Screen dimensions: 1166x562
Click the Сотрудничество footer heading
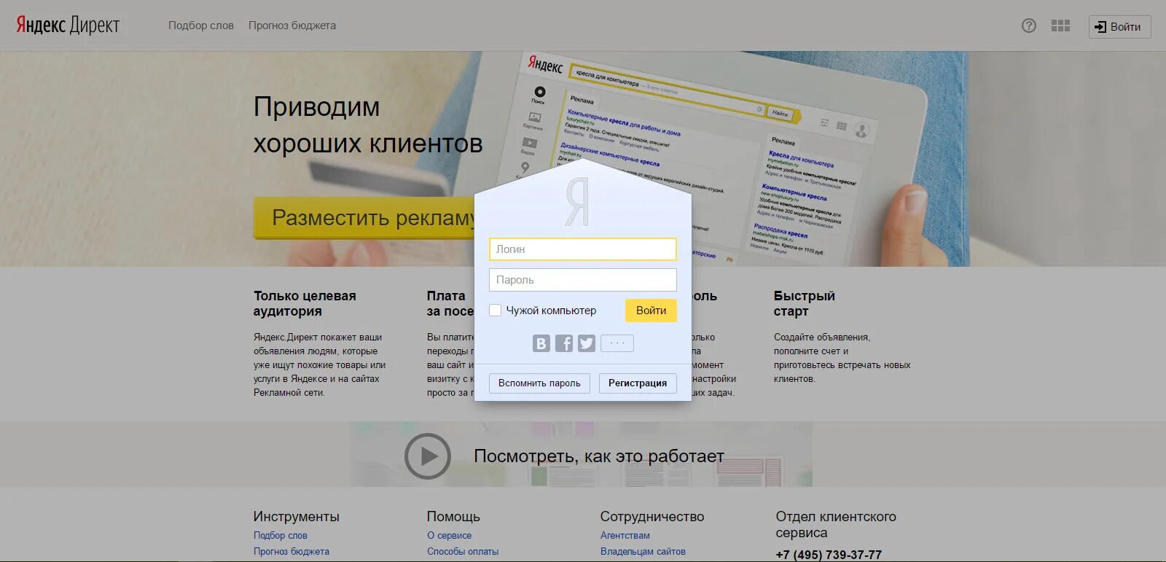coord(652,517)
